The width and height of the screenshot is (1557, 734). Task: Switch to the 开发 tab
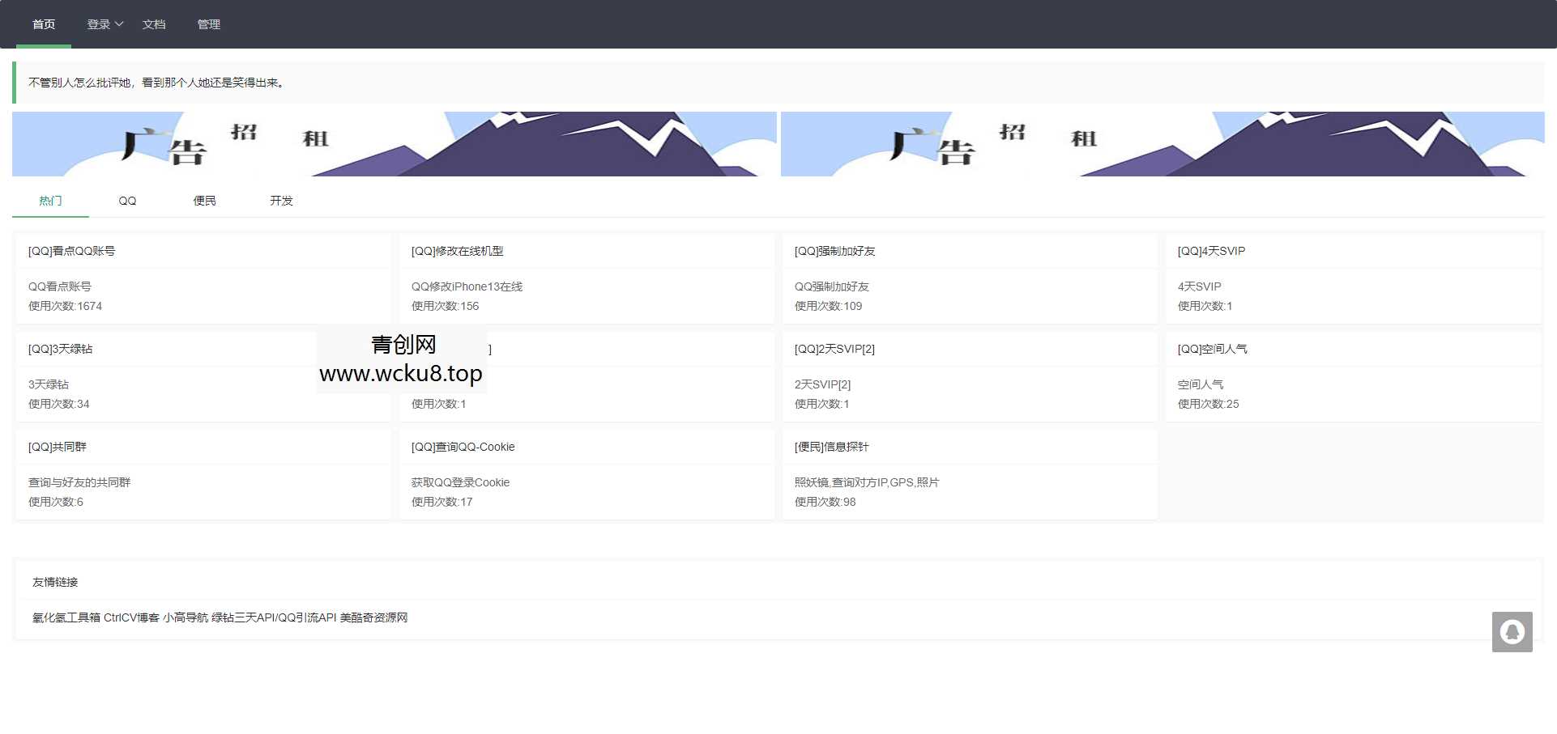(281, 201)
